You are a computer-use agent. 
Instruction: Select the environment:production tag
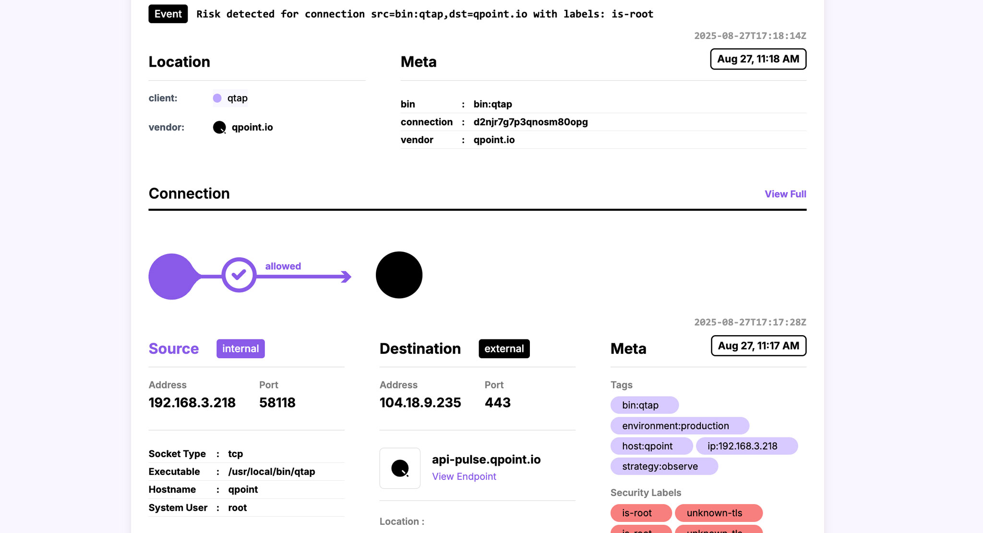680,425
